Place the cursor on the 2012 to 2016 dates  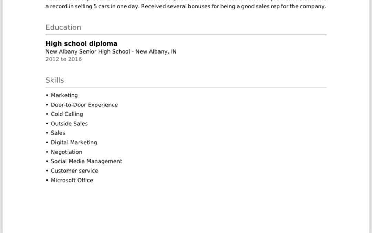(x=64, y=59)
